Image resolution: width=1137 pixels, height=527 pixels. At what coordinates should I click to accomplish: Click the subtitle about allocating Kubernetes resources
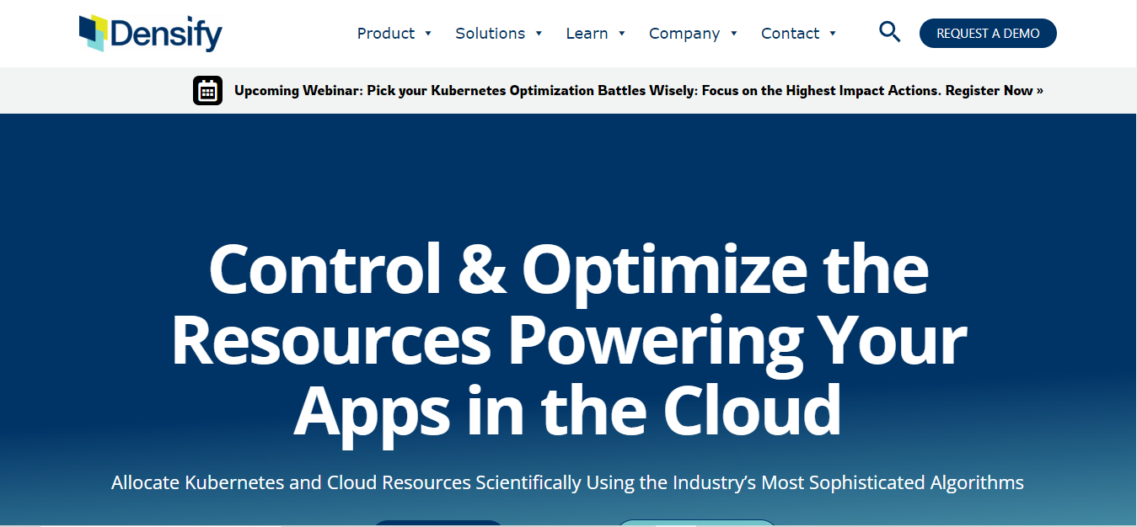tap(567, 482)
